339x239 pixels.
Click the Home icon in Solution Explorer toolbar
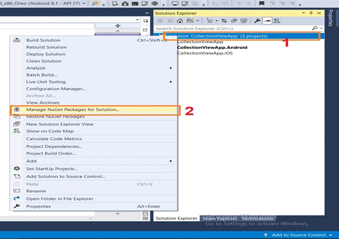[x=180, y=21]
